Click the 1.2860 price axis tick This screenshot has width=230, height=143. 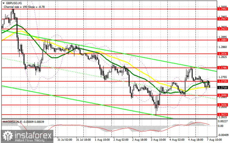click(x=223, y=47)
